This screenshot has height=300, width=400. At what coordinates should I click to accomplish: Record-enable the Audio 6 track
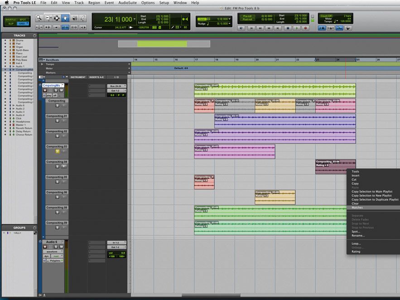pos(45,247)
